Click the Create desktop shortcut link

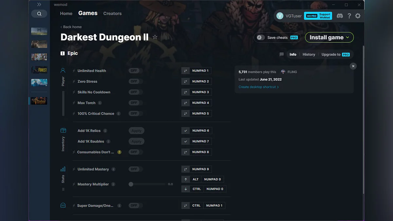pyautogui.click(x=258, y=87)
